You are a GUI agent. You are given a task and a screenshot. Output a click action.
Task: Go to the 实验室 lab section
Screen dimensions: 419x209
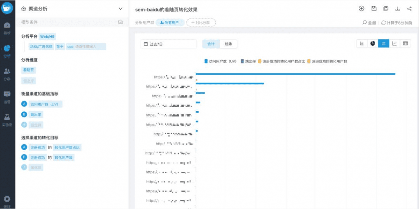tap(7, 119)
